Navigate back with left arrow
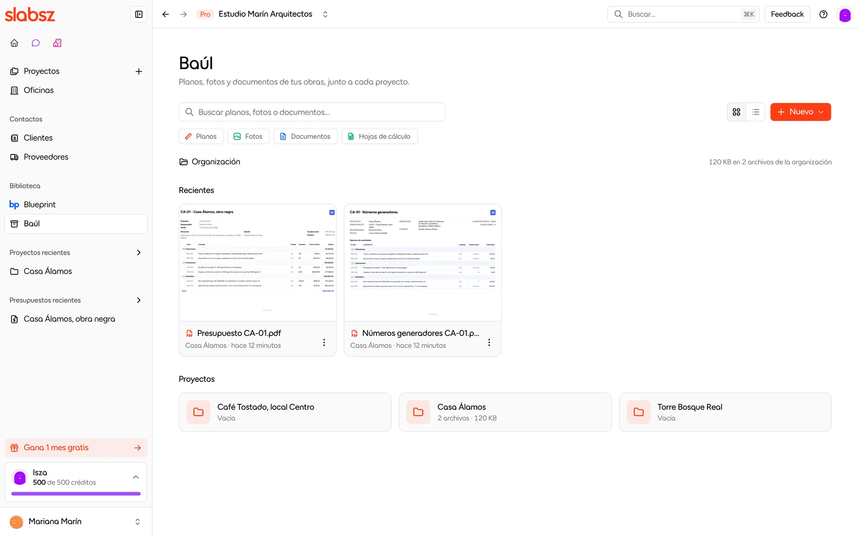This screenshot has height=536, width=858. (165, 14)
